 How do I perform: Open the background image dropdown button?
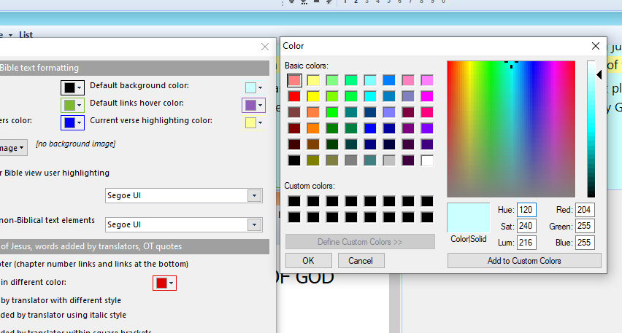point(13,148)
